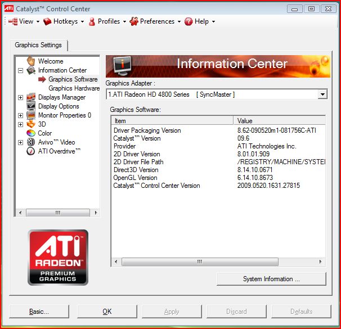The height and width of the screenshot is (329, 341).
Task: Select the Direct3D Version row
Action: pos(218,170)
